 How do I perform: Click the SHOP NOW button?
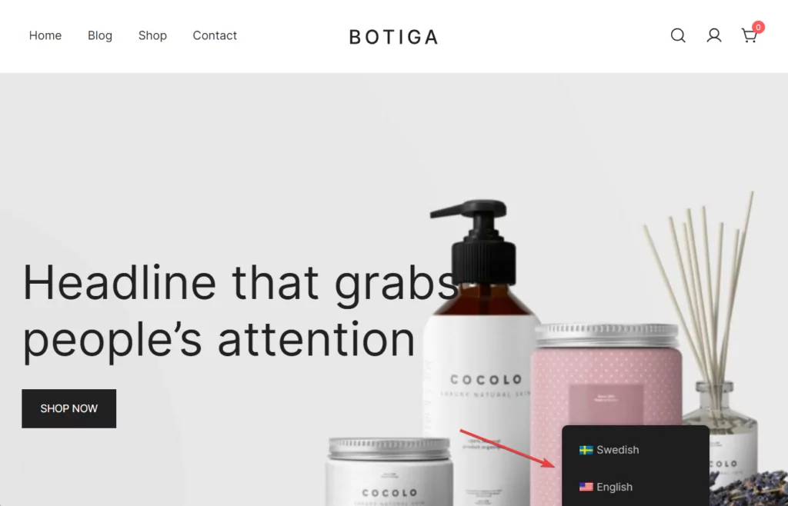pyautogui.click(x=68, y=408)
